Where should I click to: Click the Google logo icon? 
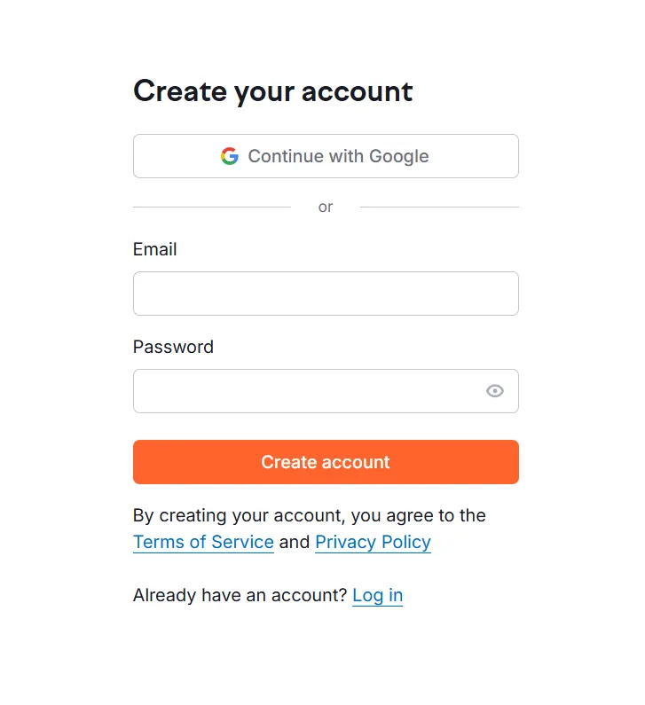tap(230, 156)
